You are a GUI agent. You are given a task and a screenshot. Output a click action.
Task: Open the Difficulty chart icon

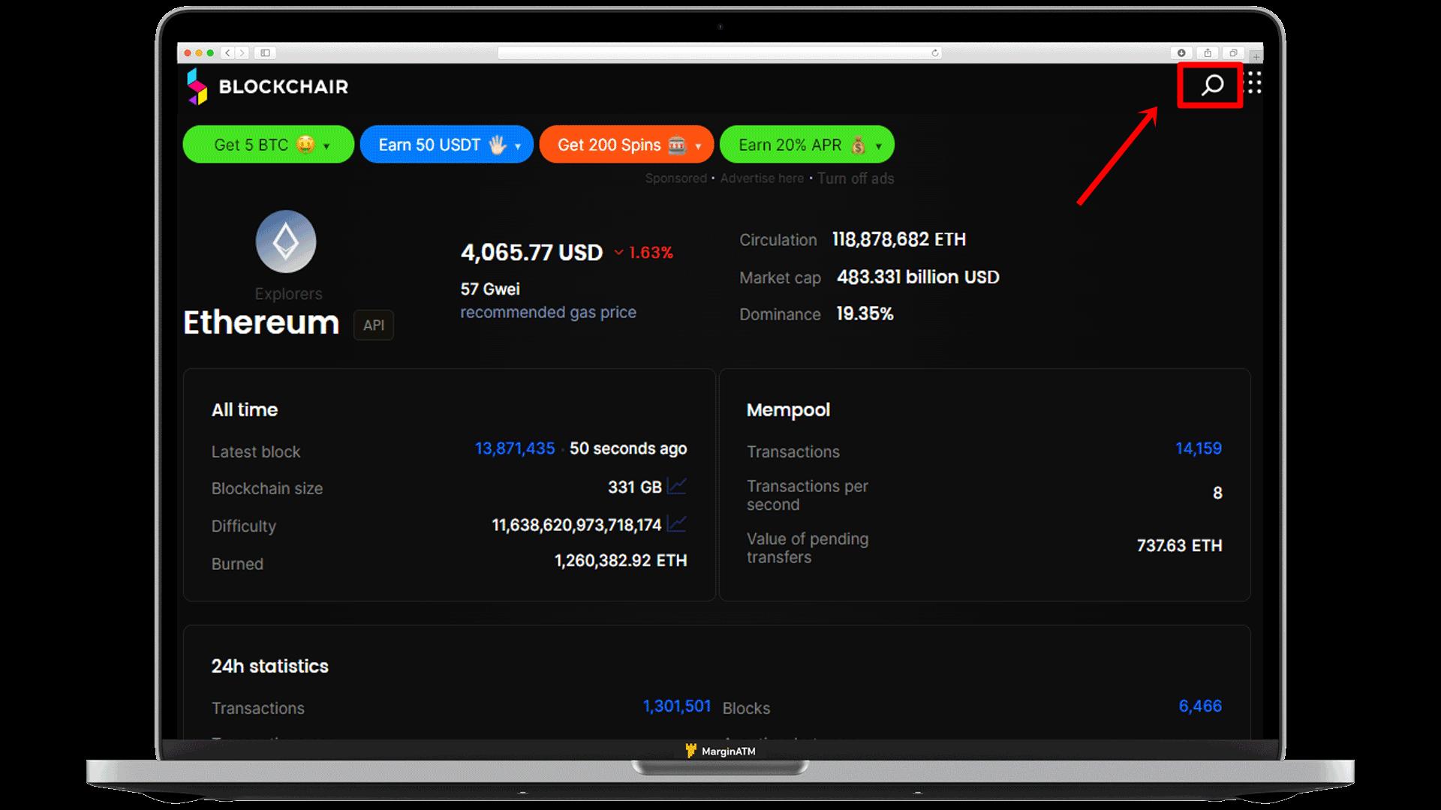coord(676,523)
